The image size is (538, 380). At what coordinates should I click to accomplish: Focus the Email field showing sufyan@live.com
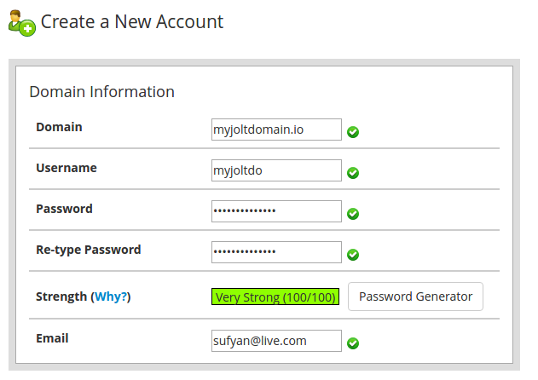[x=276, y=341]
